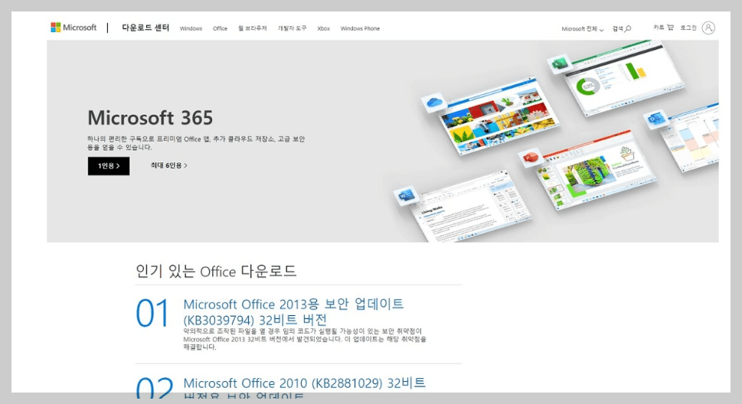Click the 인기 있는 Office 다운로드 heading
This screenshot has width=742, height=404.
point(216,271)
